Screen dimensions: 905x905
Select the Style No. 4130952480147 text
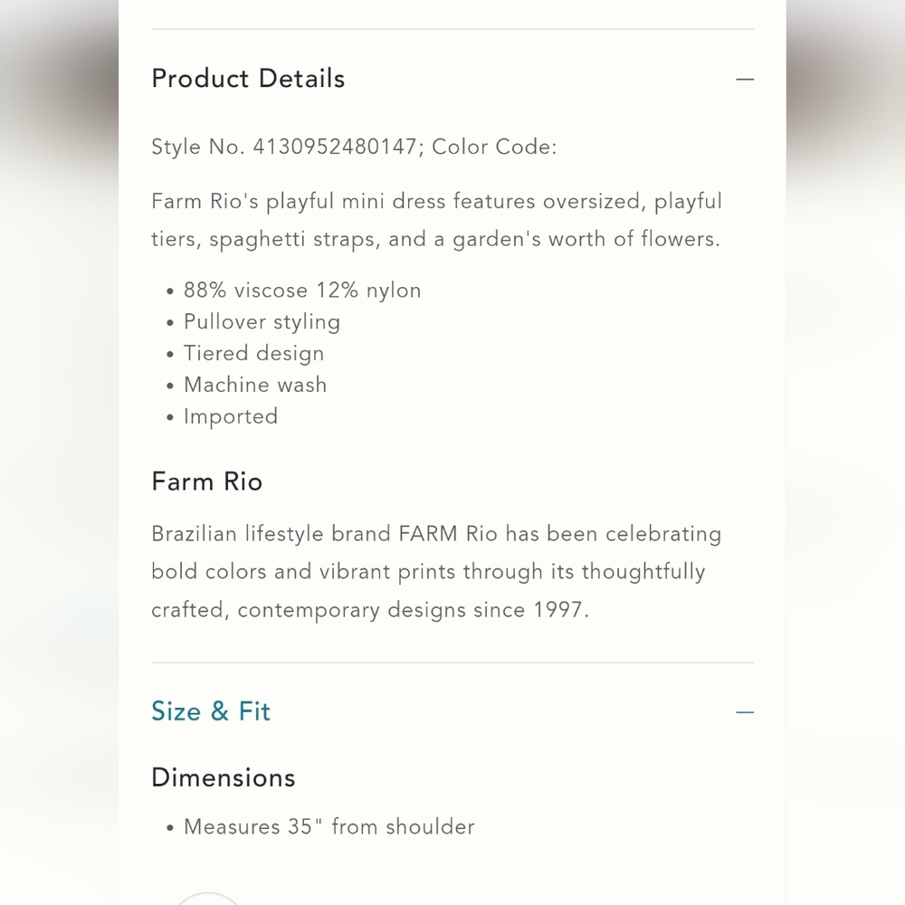pos(284,147)
